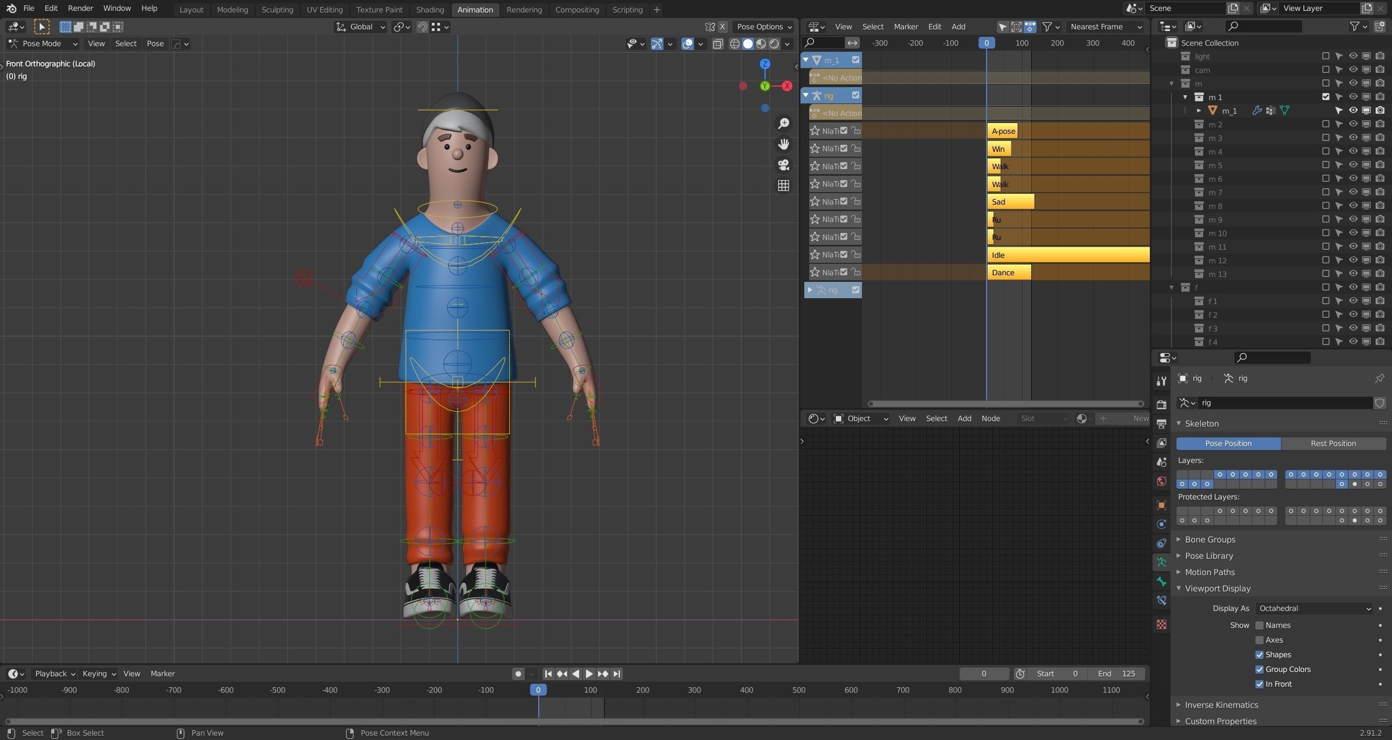Click the Start frame value field

[1057, 674]
